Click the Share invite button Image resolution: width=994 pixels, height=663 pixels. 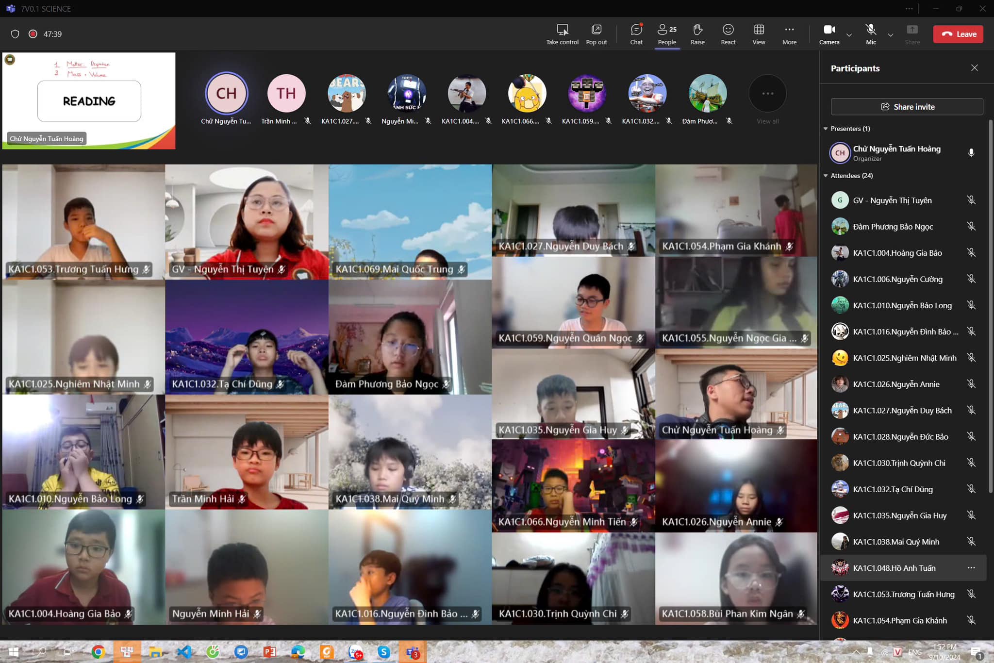click(x=907, y=107)
